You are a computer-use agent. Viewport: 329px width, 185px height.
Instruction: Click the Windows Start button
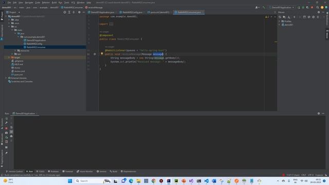click(x=70, y=181)
